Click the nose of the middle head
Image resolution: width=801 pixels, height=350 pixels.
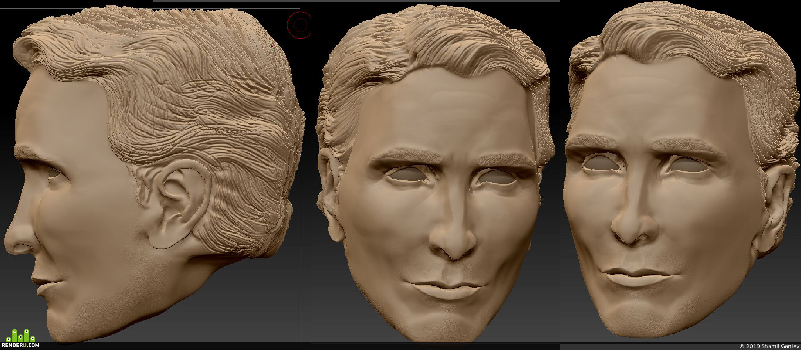click(453, 234)
